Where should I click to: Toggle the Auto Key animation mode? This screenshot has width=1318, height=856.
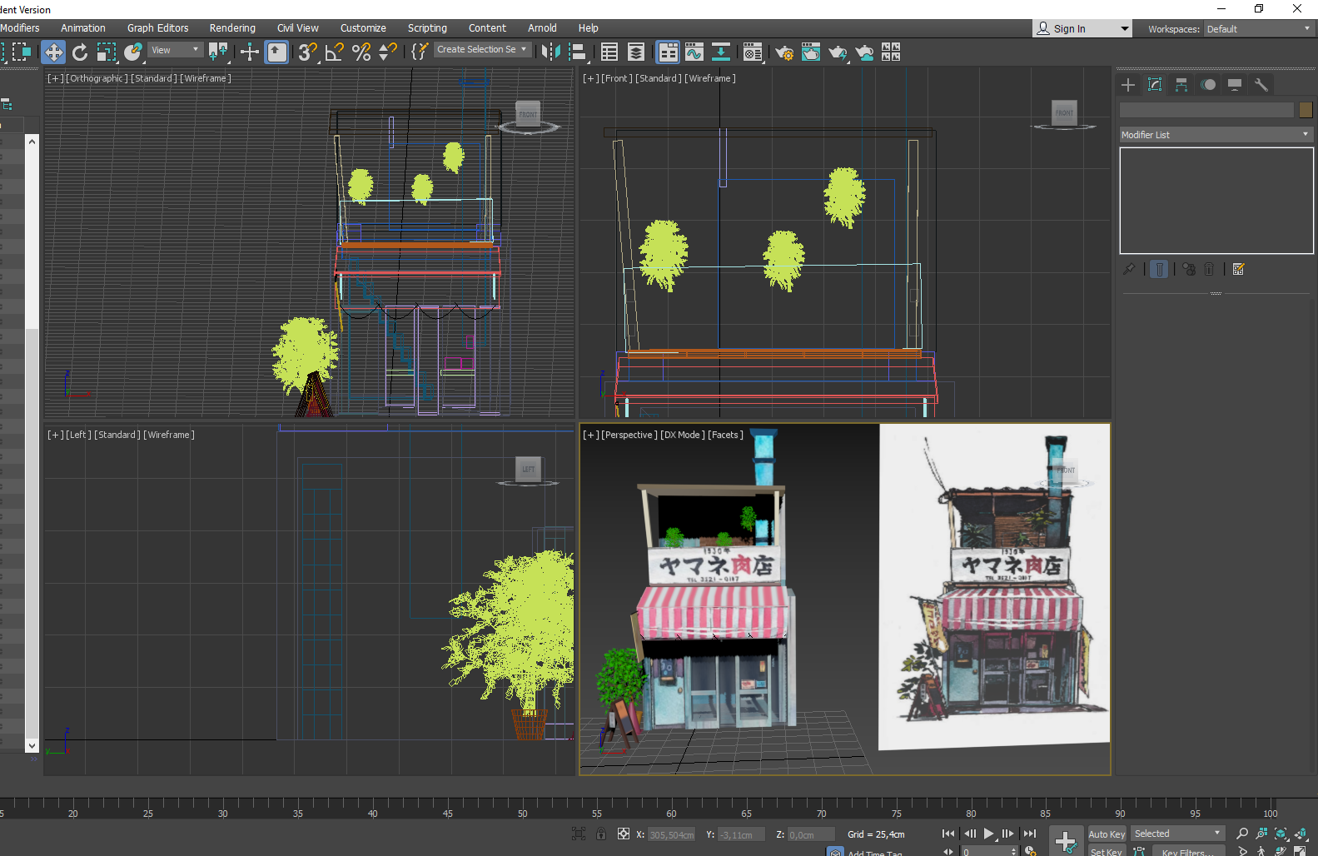[x=1107, y=834]
